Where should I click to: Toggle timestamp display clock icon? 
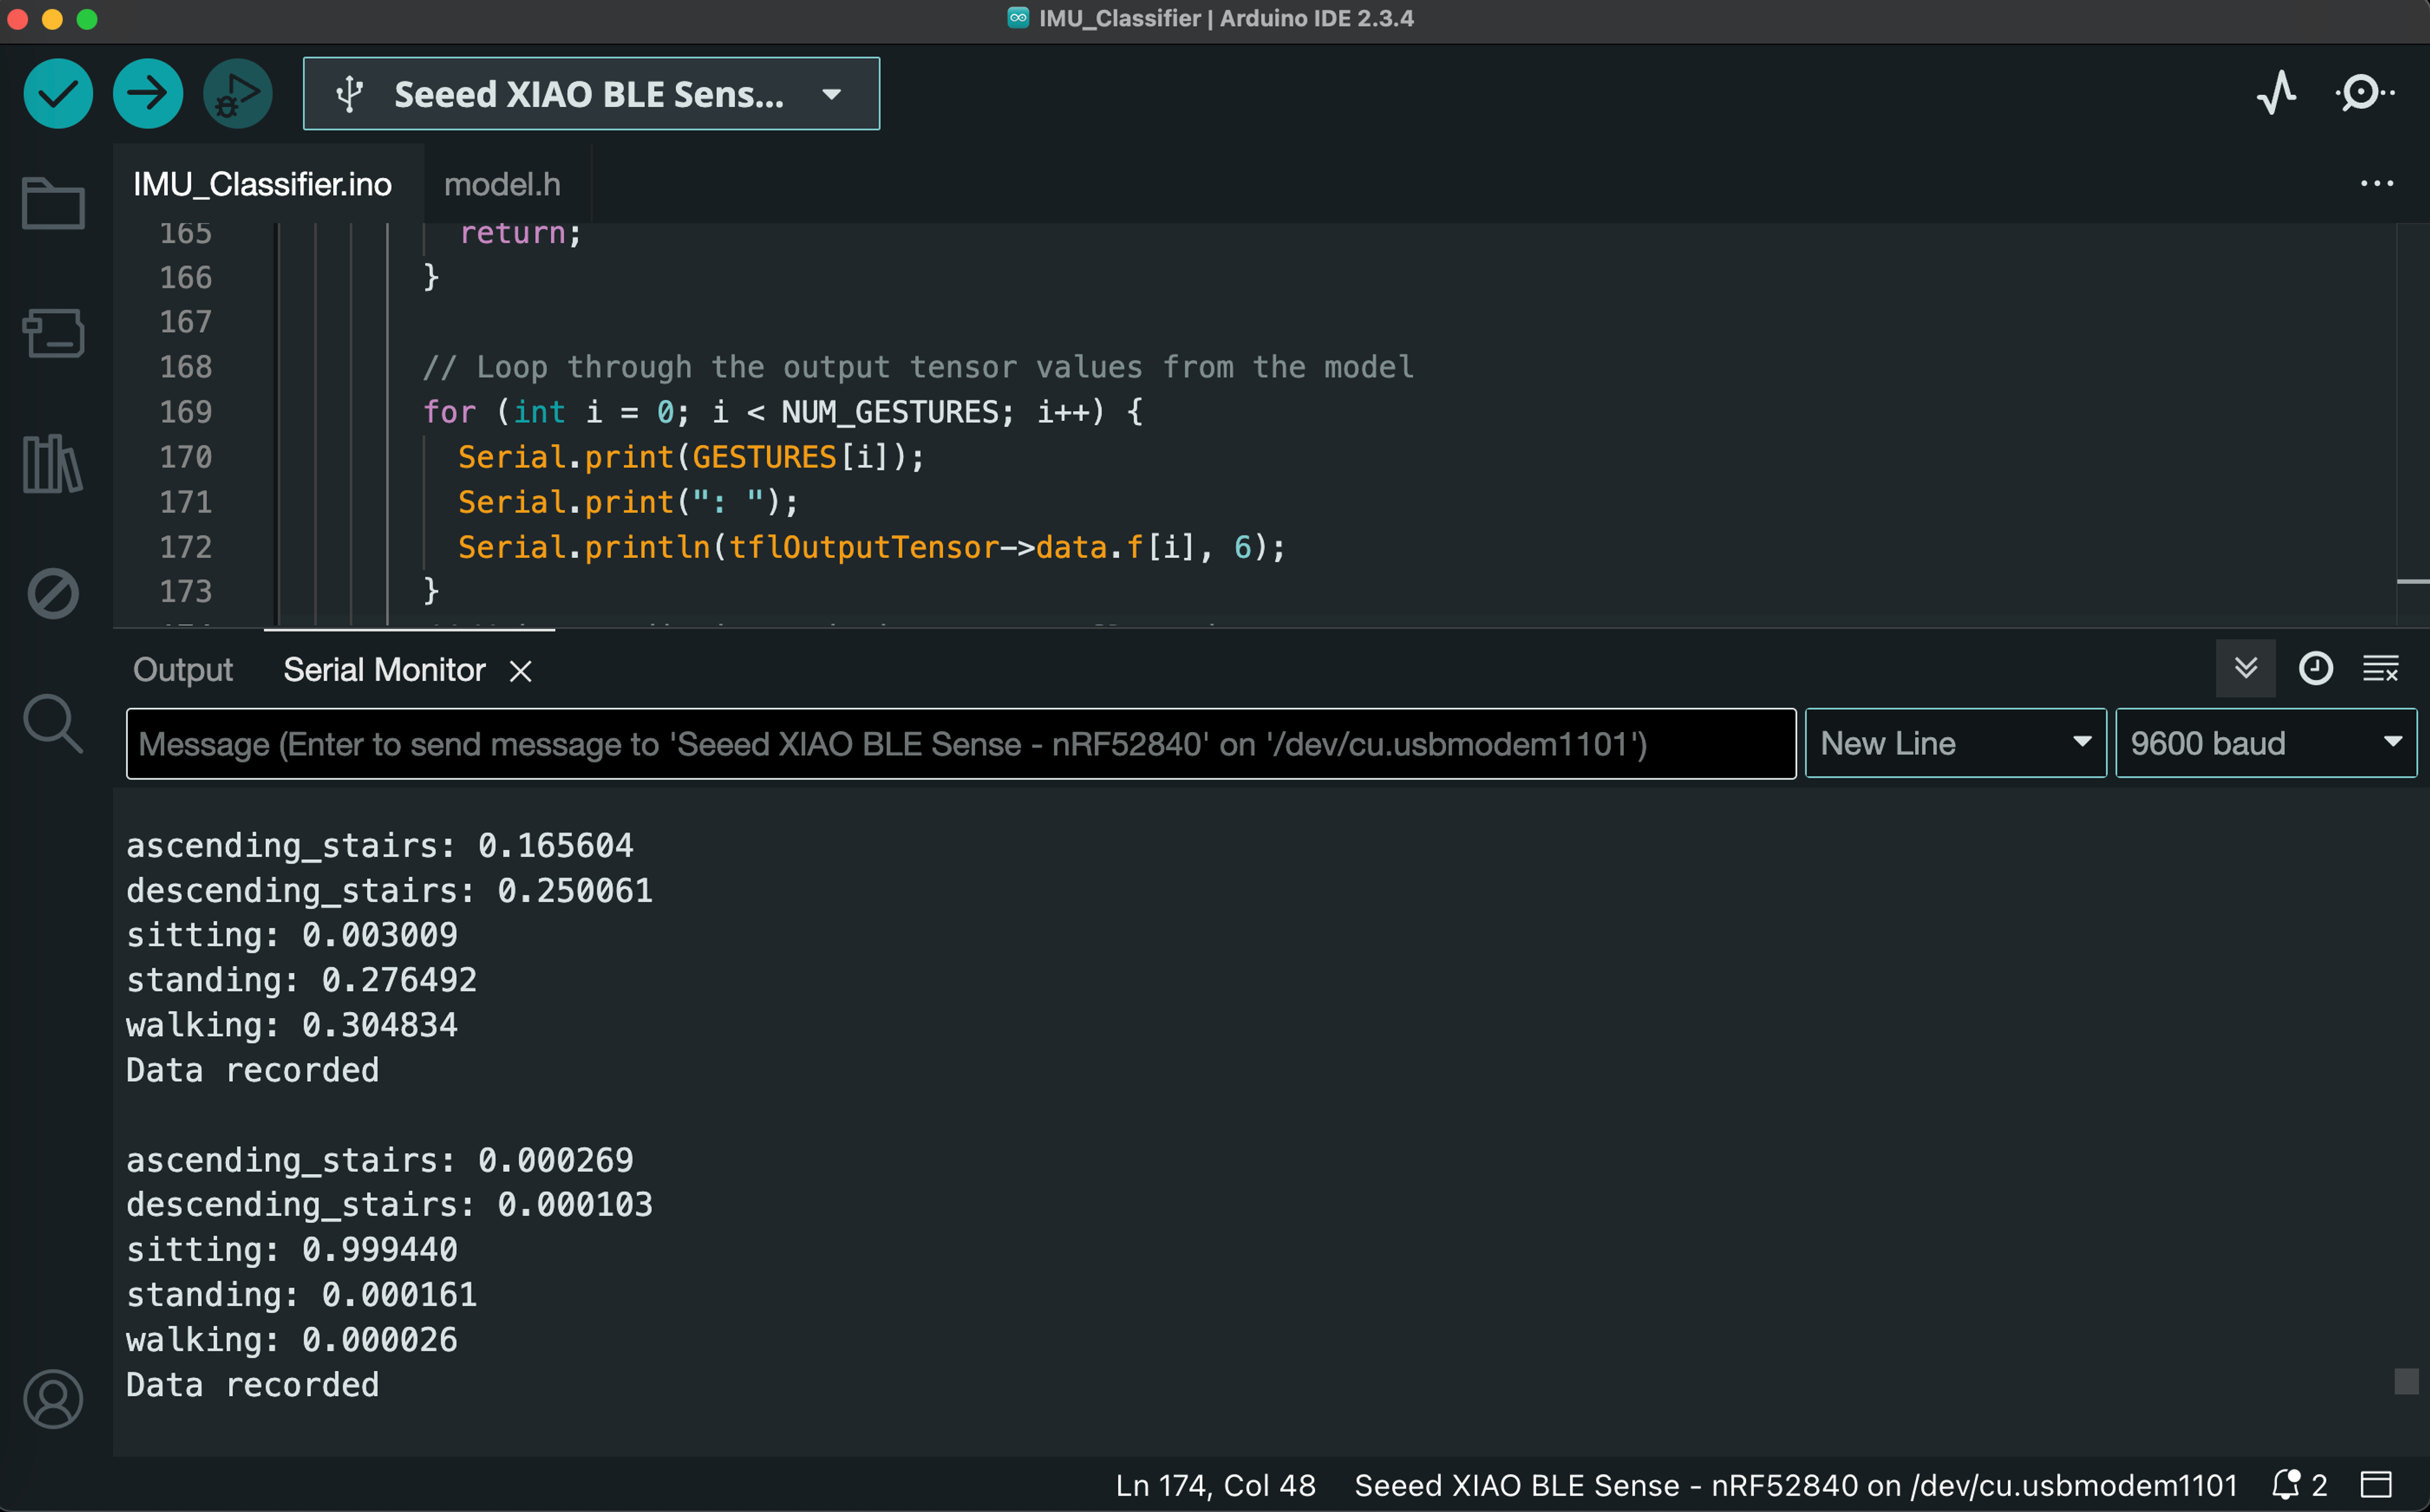point(2315,668)
